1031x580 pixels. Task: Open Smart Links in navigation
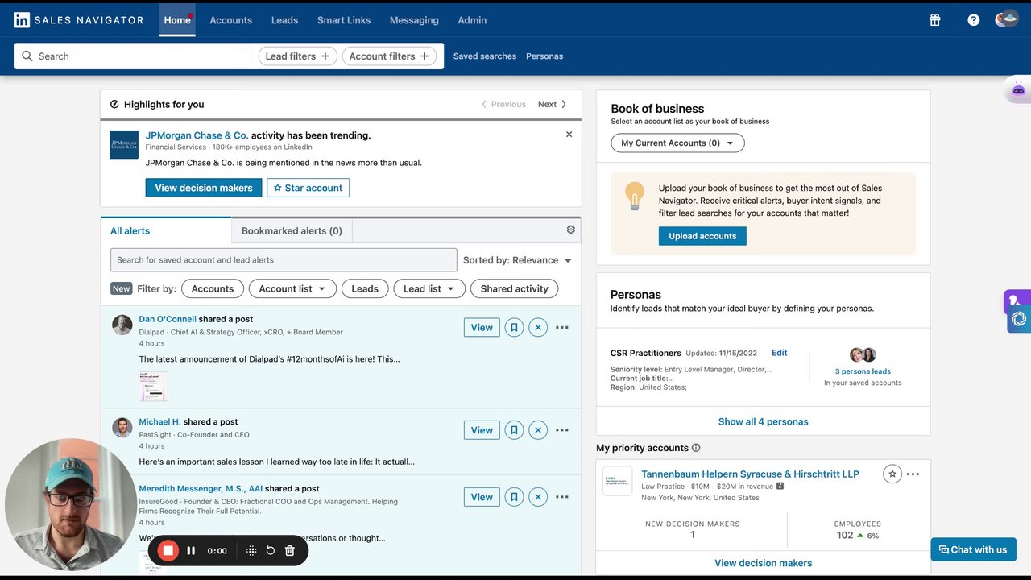344,20
